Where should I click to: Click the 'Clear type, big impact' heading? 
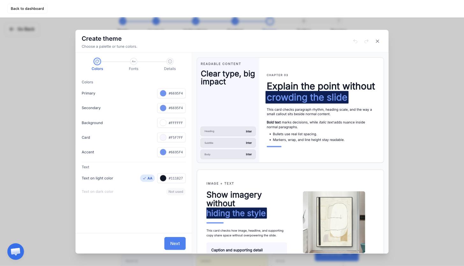tap(228, 78)
